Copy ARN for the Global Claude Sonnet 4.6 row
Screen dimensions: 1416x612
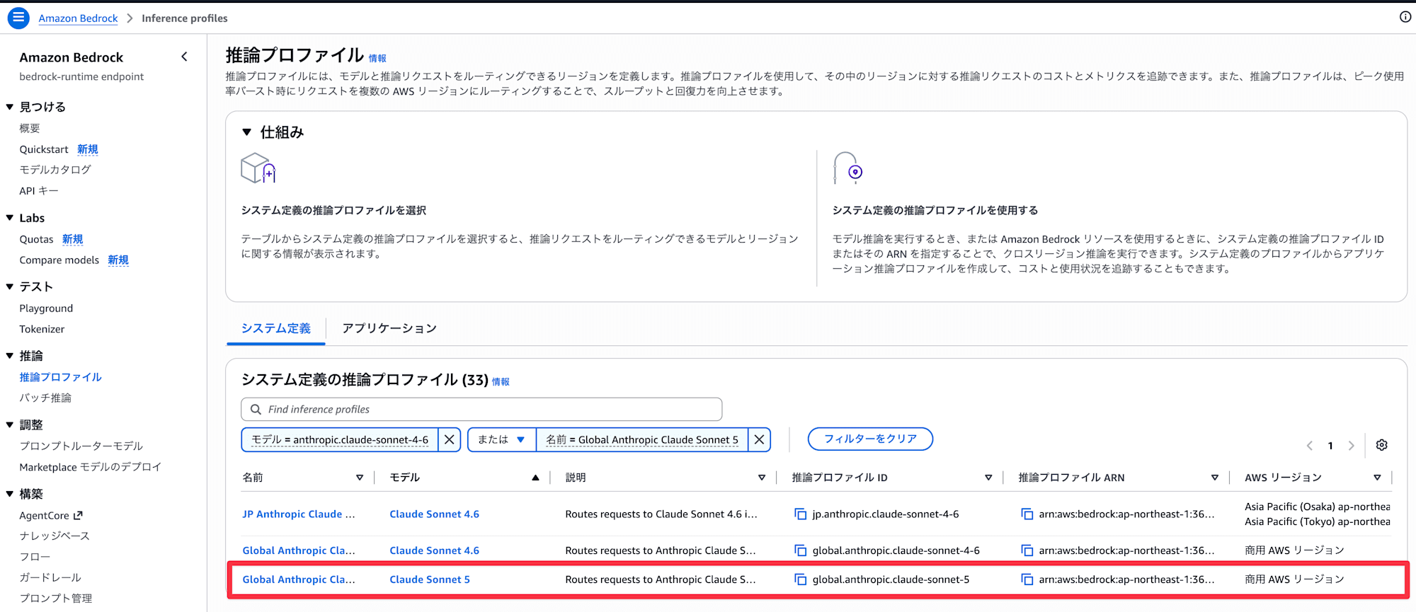(x=1027, y=550)
